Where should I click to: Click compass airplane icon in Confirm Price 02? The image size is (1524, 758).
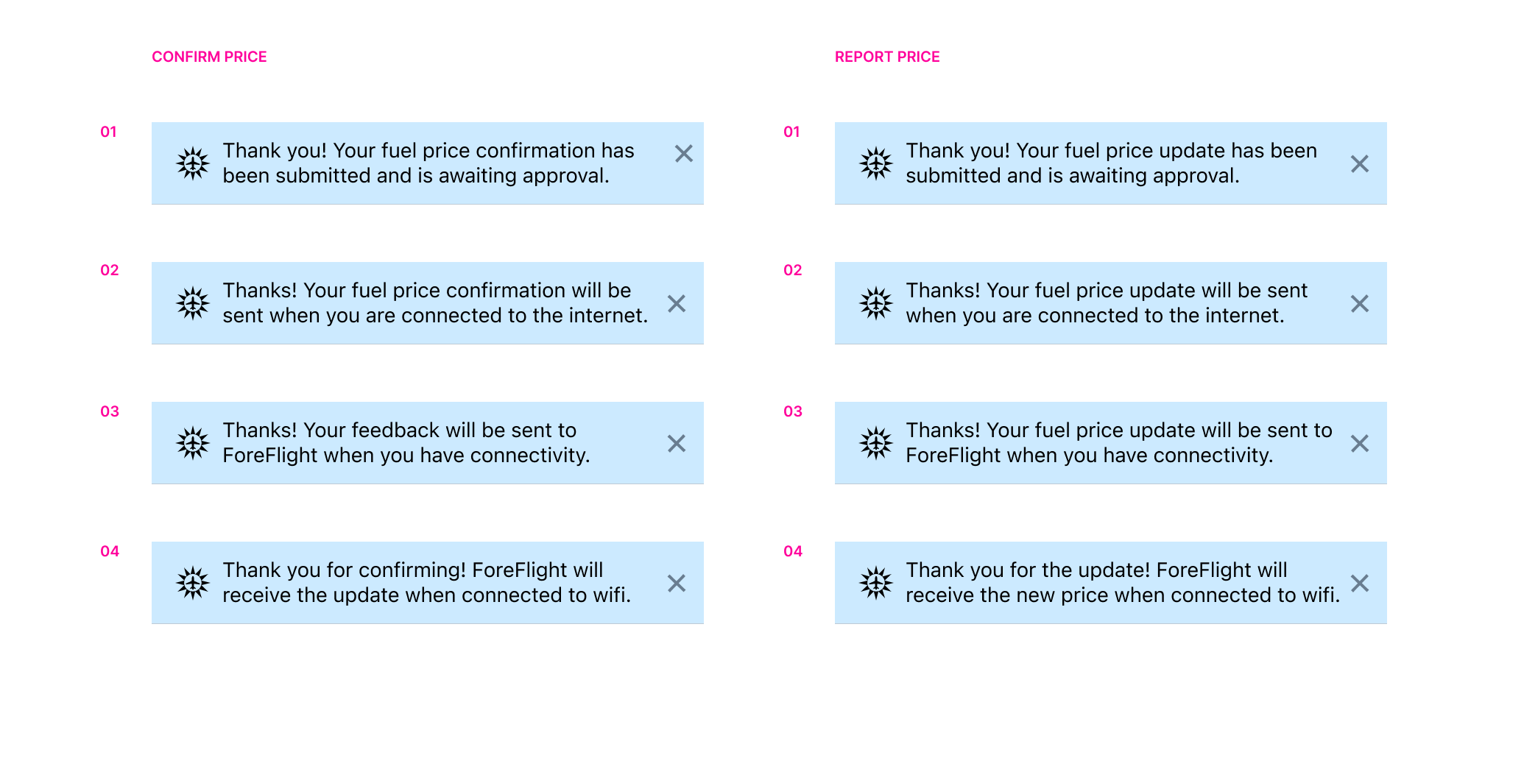pyautogui.click(x=193, y=303)
